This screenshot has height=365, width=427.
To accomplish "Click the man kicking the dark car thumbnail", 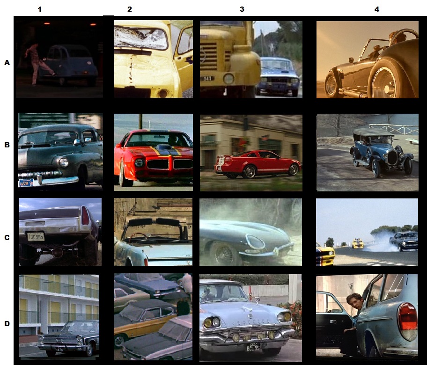I will (x=59, y=58).
